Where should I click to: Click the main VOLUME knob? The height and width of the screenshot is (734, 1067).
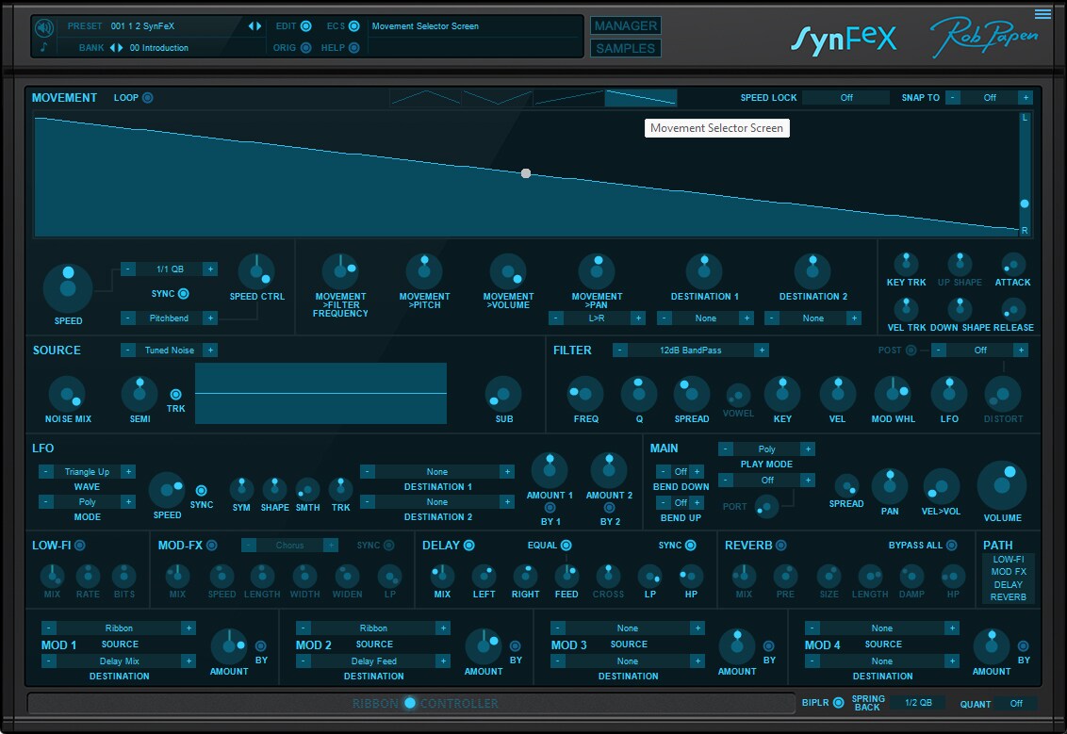(1002, 485)
